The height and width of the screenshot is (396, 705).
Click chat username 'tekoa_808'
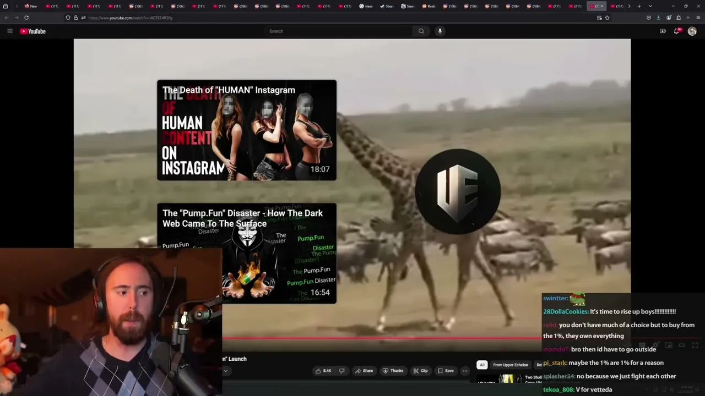[x=558, y=389]
